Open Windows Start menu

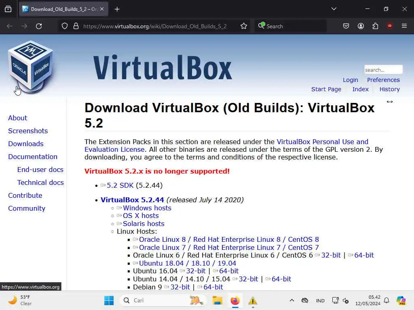point(109,300)
